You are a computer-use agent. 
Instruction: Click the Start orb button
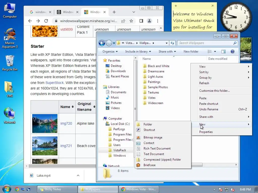tap(7, 189)
